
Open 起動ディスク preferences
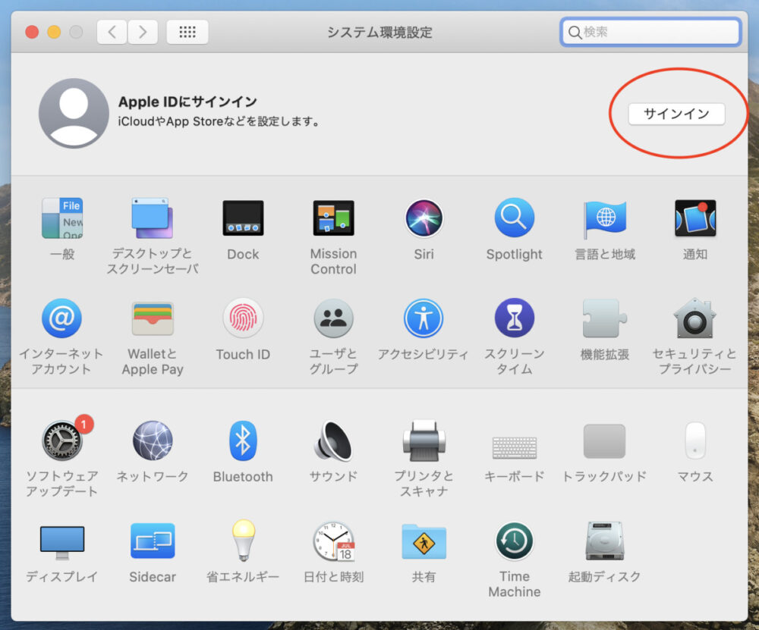coord(605,541)
